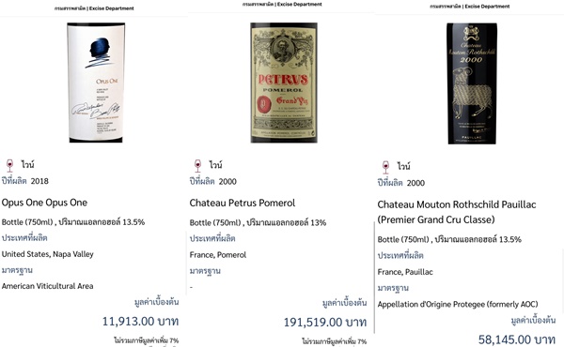Click the wine glass icon under Opus One
Image resolution: width=564 pixels, height=347 pixels.
click(9, 165)
